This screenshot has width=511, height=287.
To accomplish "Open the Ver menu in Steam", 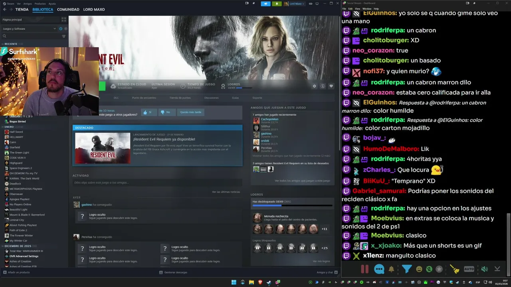I will (19, 4).
